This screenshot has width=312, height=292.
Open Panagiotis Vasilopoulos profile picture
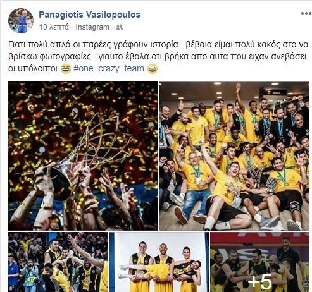tap(21, 21)
